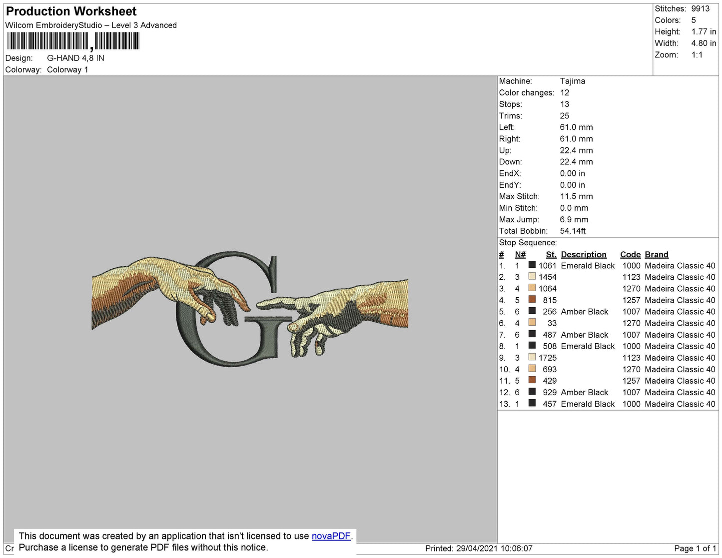Click stitch count '1061' in stop row 1
The image size is (722, 558).
tap(548, 266)
